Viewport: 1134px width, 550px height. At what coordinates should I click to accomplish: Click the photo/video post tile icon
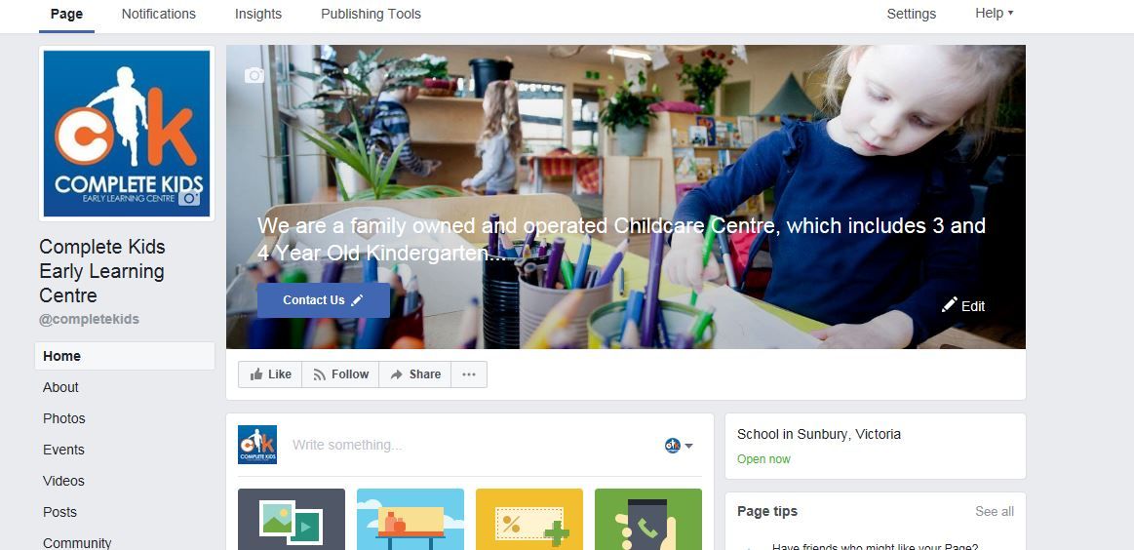pyautogui.click(x=292, y=520)
